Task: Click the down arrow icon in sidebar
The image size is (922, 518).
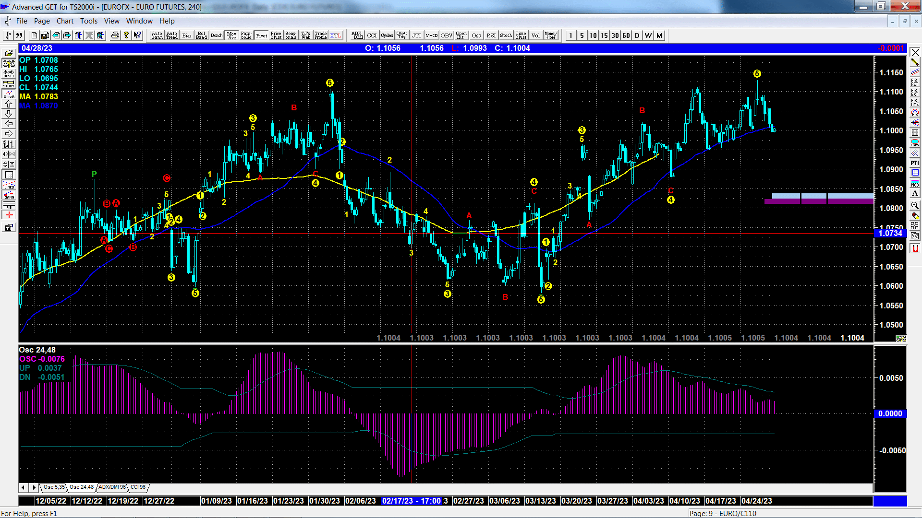Action: coord(9,114)
